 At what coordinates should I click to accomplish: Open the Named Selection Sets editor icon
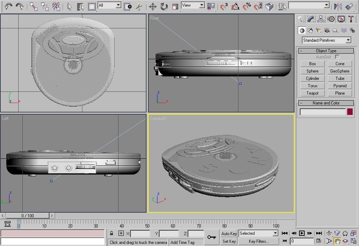click(282, 6)
